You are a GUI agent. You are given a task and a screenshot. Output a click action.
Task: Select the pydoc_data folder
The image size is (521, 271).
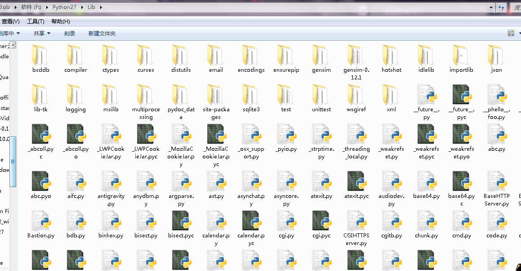coord(181,102)
